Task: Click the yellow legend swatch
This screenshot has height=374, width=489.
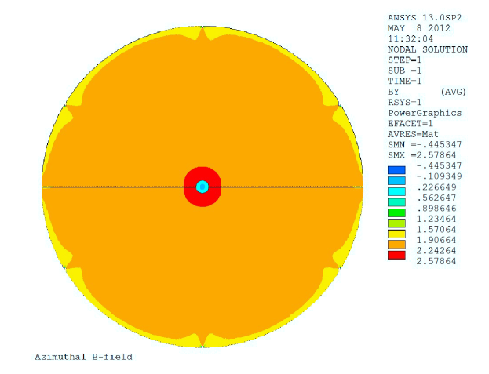Action: [396, 234]
